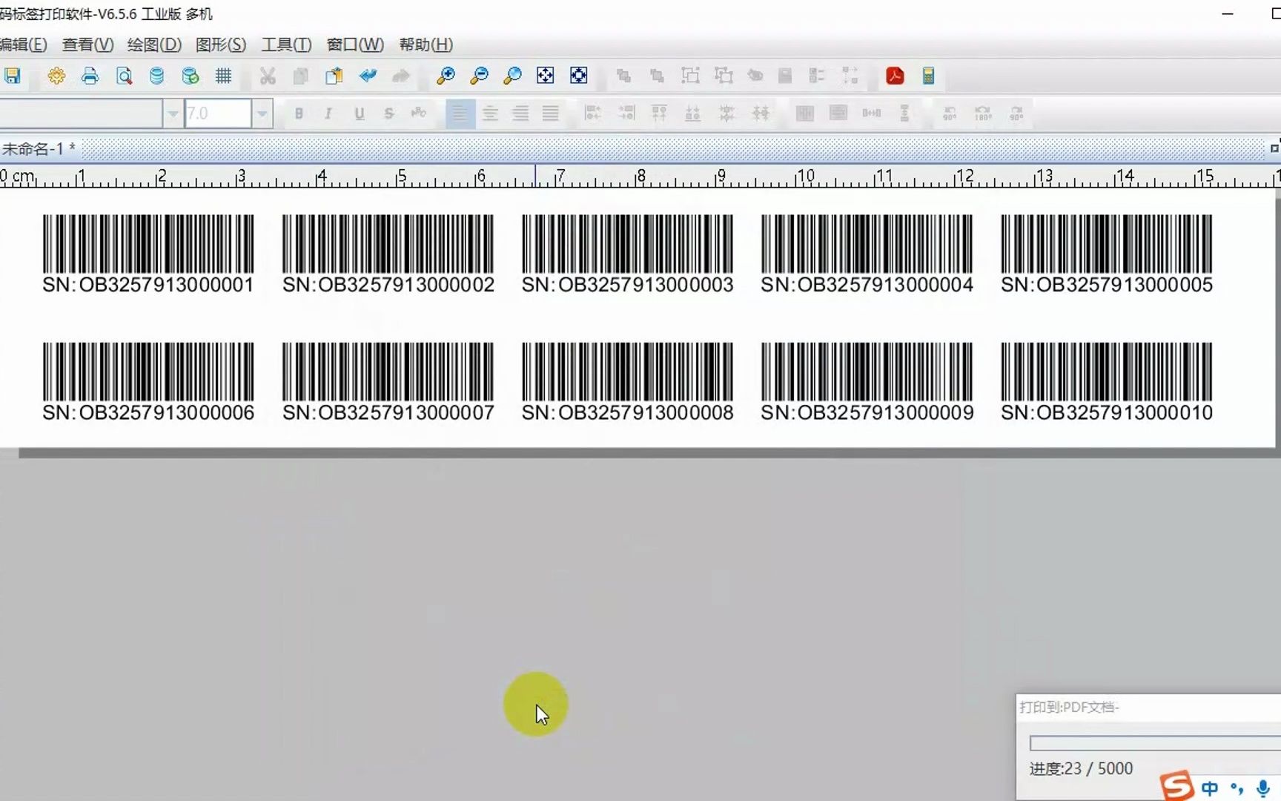Toggle Italic text formatting
The height and width of the screenshot is (801, 1281).
click(x=328, y=113)
